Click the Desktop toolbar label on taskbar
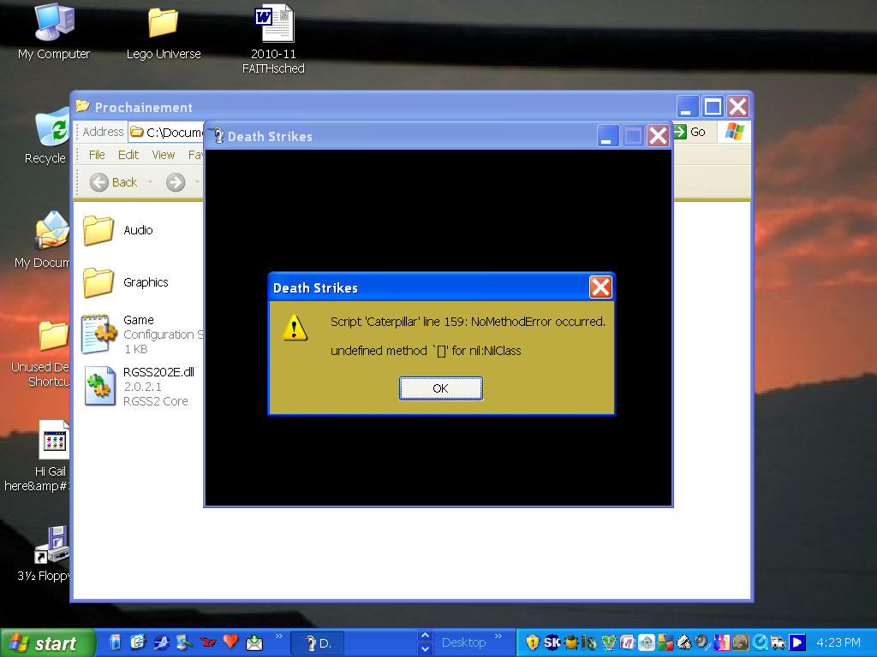877x657 pixels. [463, 643]
